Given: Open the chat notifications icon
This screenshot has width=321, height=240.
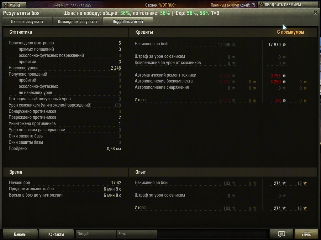Looking at the screenshot, I should pyautogui.click(x=281, y=234).
